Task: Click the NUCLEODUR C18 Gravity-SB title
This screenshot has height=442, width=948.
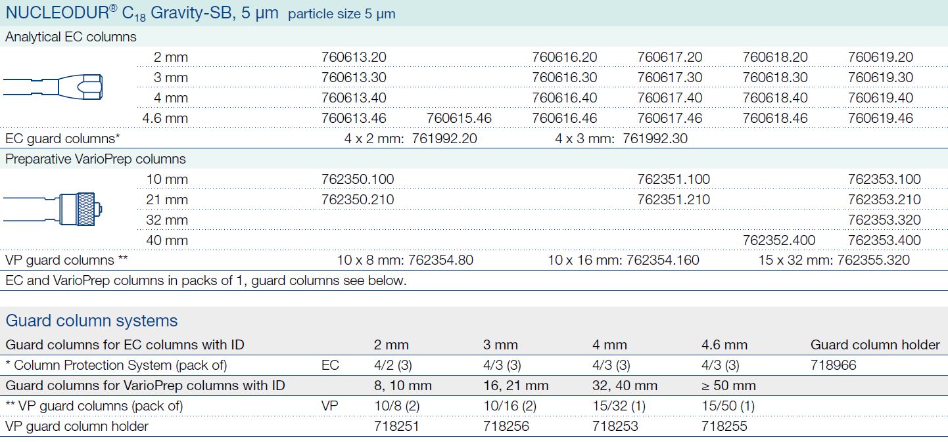Action: point(141,13)
